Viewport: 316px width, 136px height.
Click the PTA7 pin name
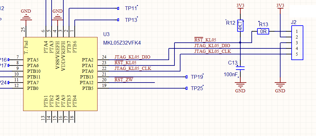pos(33,83)
